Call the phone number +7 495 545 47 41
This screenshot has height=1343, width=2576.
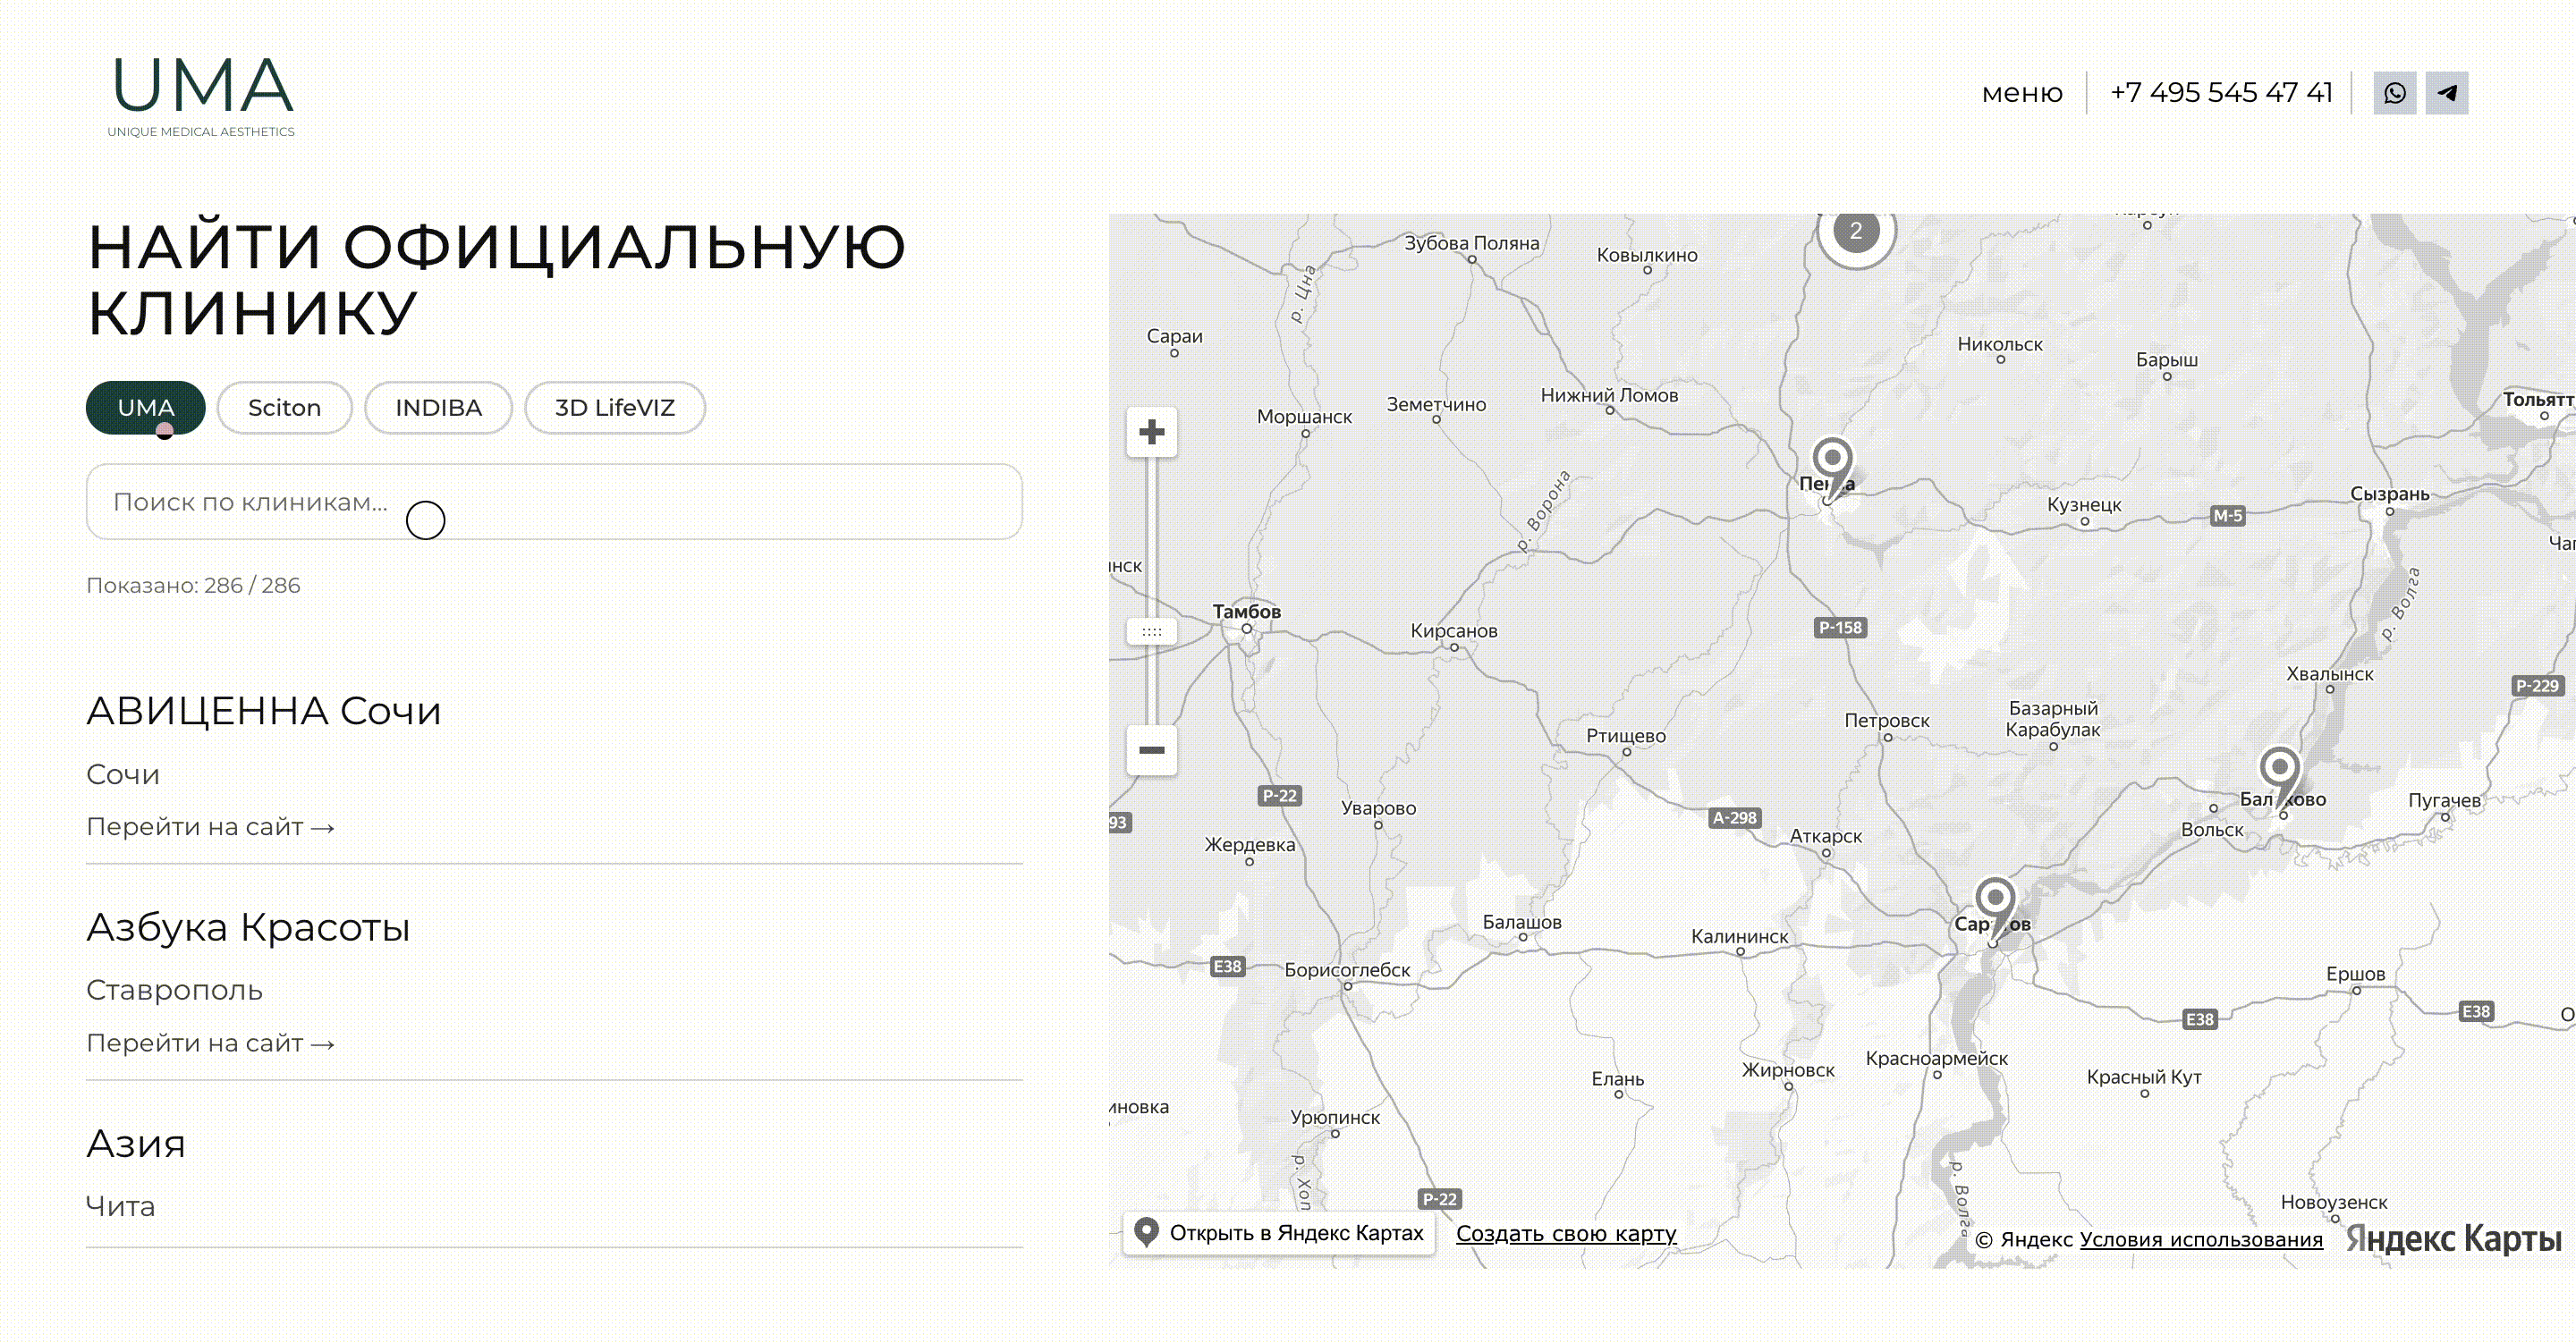point(2221,93)
